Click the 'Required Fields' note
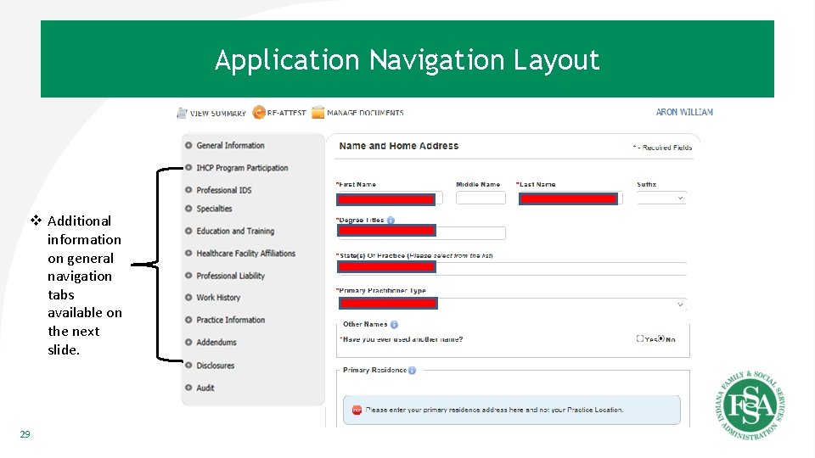 pos(663,148)
